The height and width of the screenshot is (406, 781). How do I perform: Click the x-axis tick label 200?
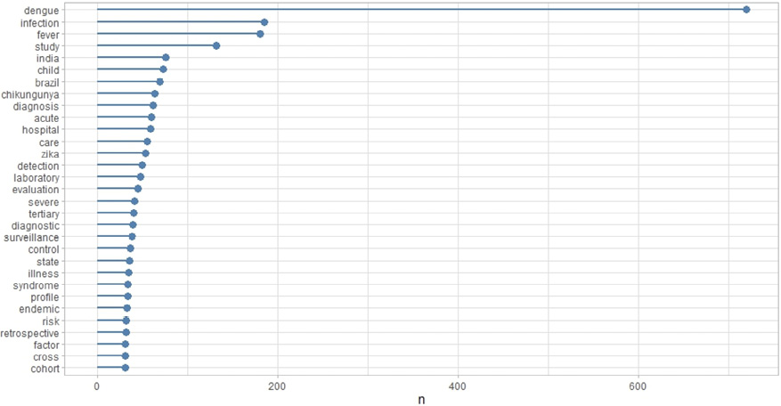(277, 386)
